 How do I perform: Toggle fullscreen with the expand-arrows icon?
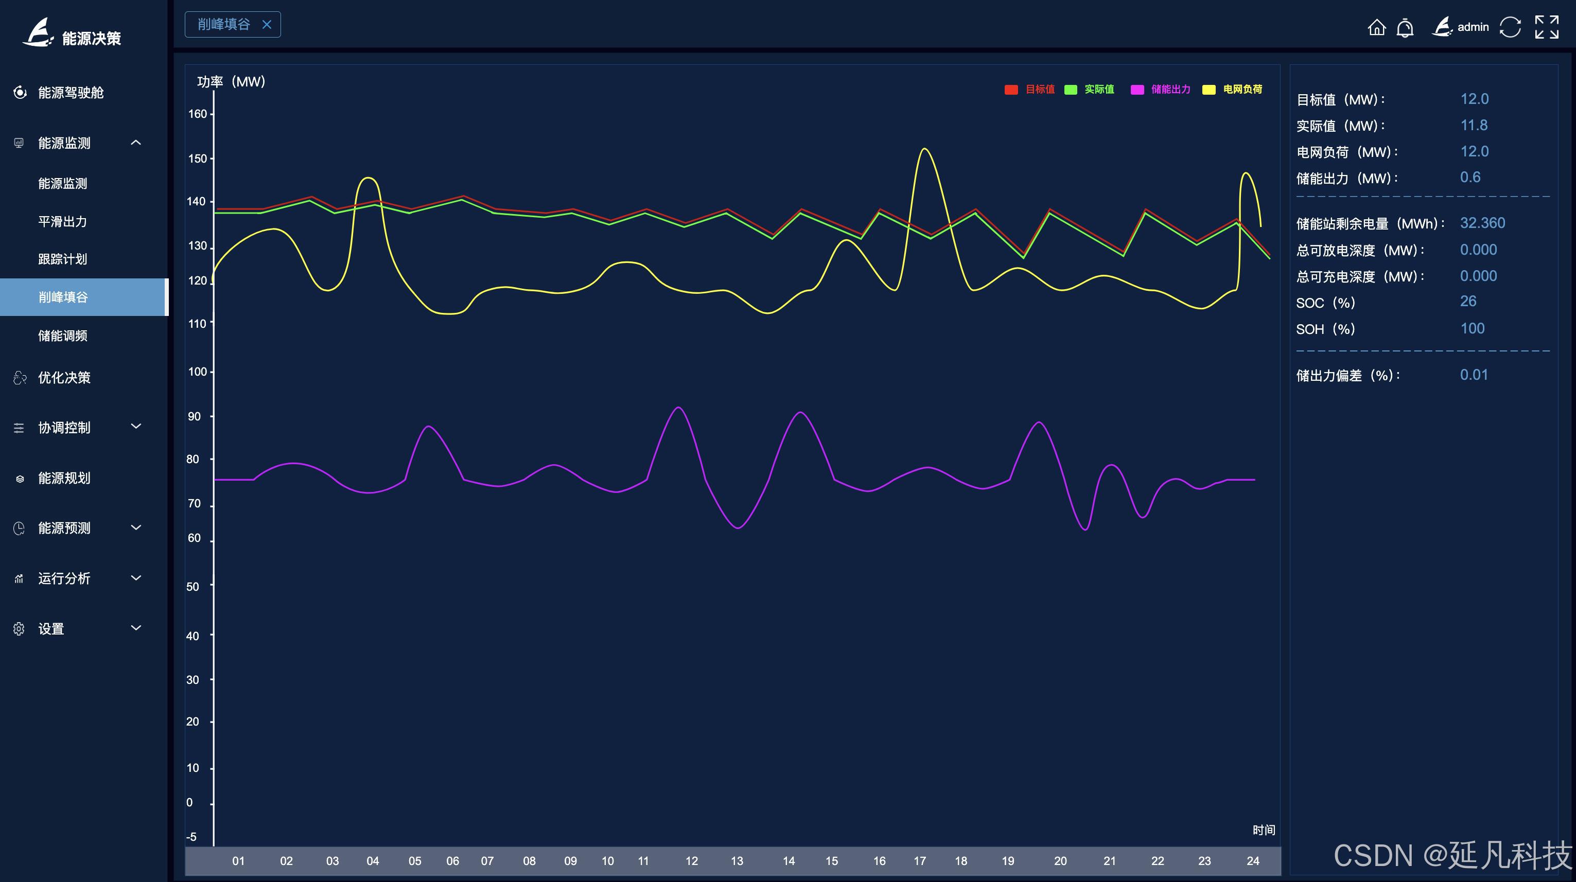tap(1547, 27)
